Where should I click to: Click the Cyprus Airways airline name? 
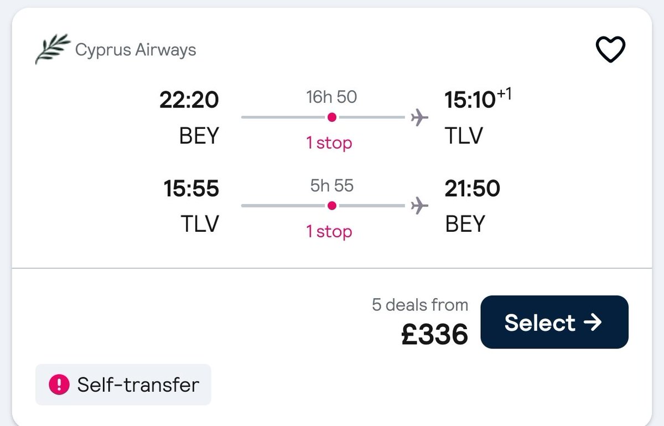coord(136,50)
